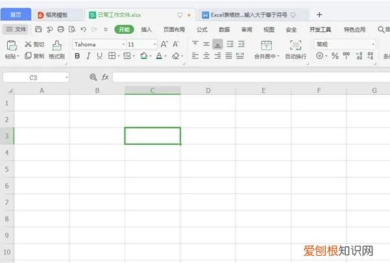Click Merge and Center icon
Image resolution: width=390 pixels, height=263 pixels.
click(x=266, y=45)
